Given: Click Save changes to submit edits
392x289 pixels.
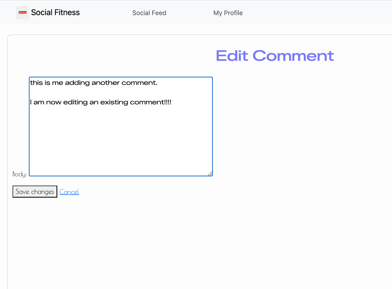Looking at the screenshot, I should (x=35, y=191).
